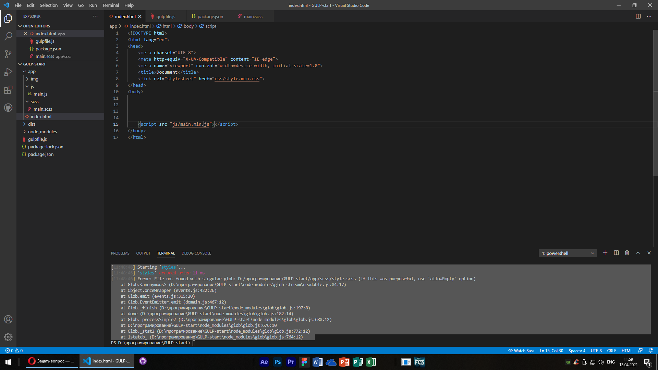Close the index.html editor tab
Screen dimensions: 658x370
pyautogui.click(x=140, y=16)
